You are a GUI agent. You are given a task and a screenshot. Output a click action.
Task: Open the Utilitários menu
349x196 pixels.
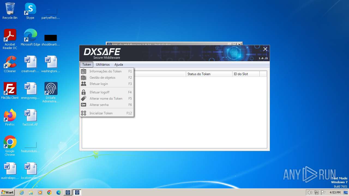pos(103,65)
